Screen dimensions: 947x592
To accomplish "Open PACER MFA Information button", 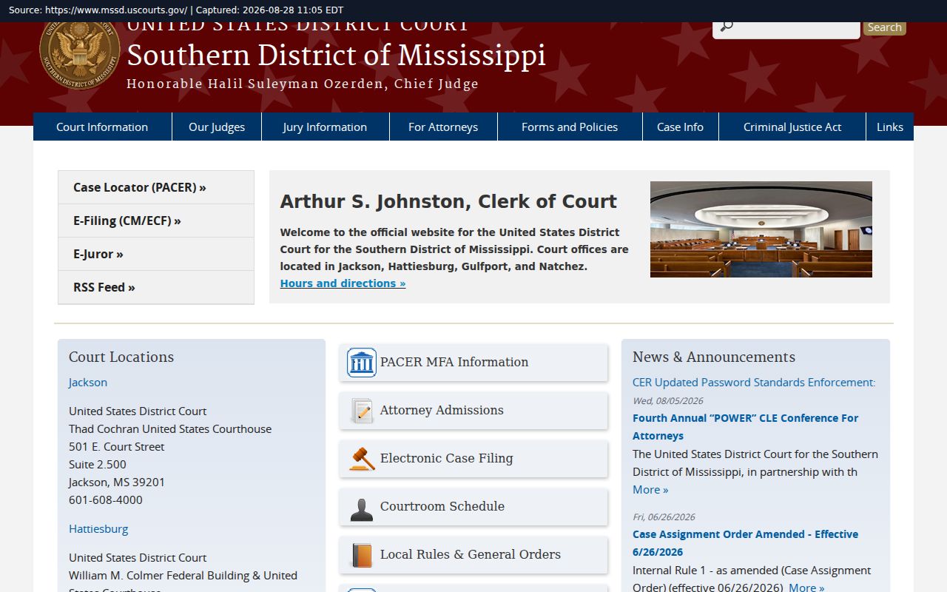I will [x=473, y=363].
